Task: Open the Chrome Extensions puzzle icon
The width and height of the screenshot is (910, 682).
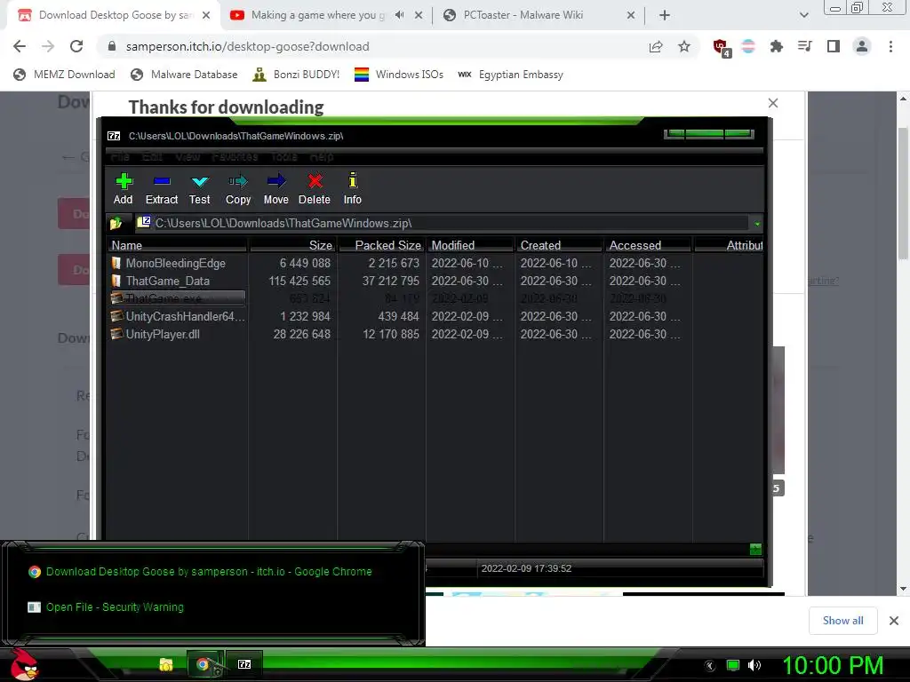Action: 777,46
